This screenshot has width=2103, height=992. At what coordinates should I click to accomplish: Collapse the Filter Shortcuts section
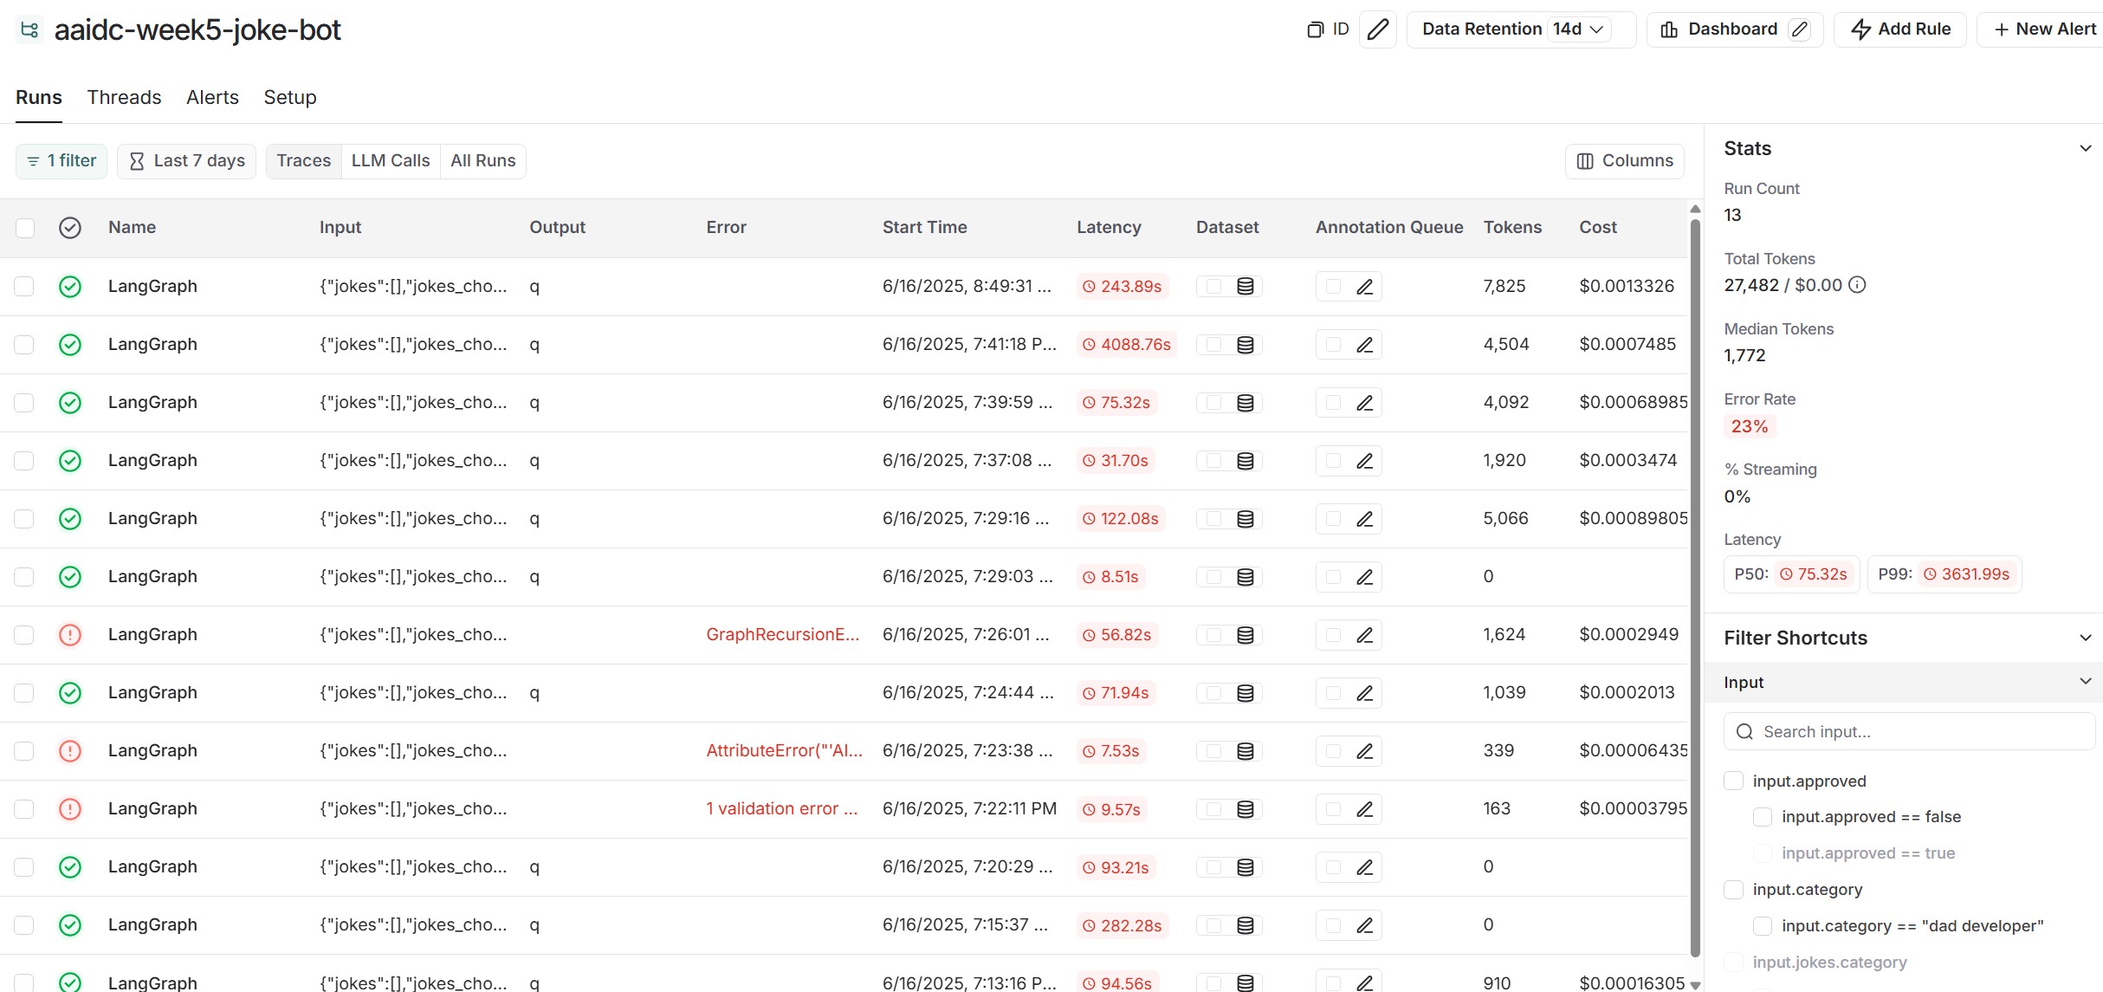coord(2085,639)
